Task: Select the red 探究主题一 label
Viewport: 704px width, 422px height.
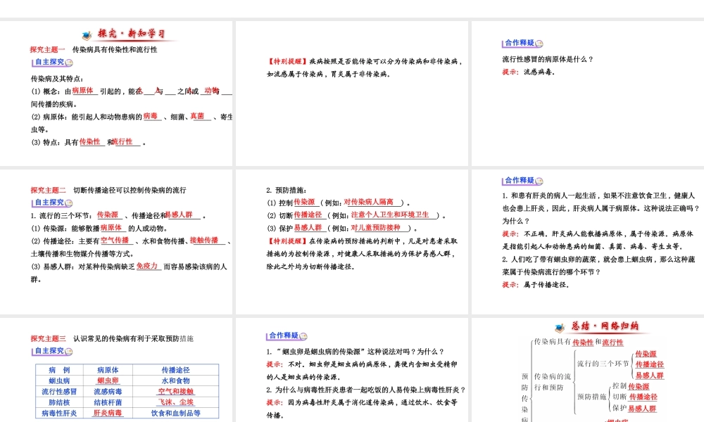Action: [x=48, y=50]
